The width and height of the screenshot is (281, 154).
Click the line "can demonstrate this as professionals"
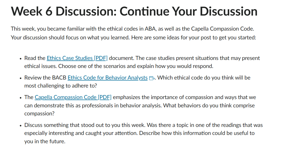point(139,106)
